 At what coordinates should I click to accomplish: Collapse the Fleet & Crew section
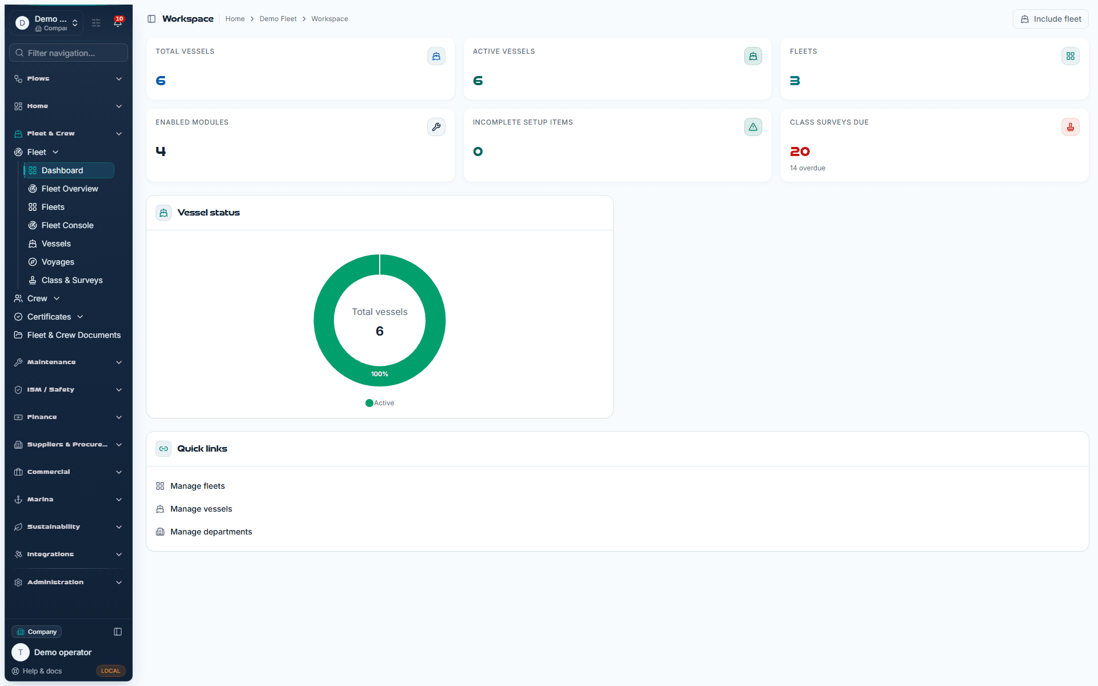[x=69, y=134]
